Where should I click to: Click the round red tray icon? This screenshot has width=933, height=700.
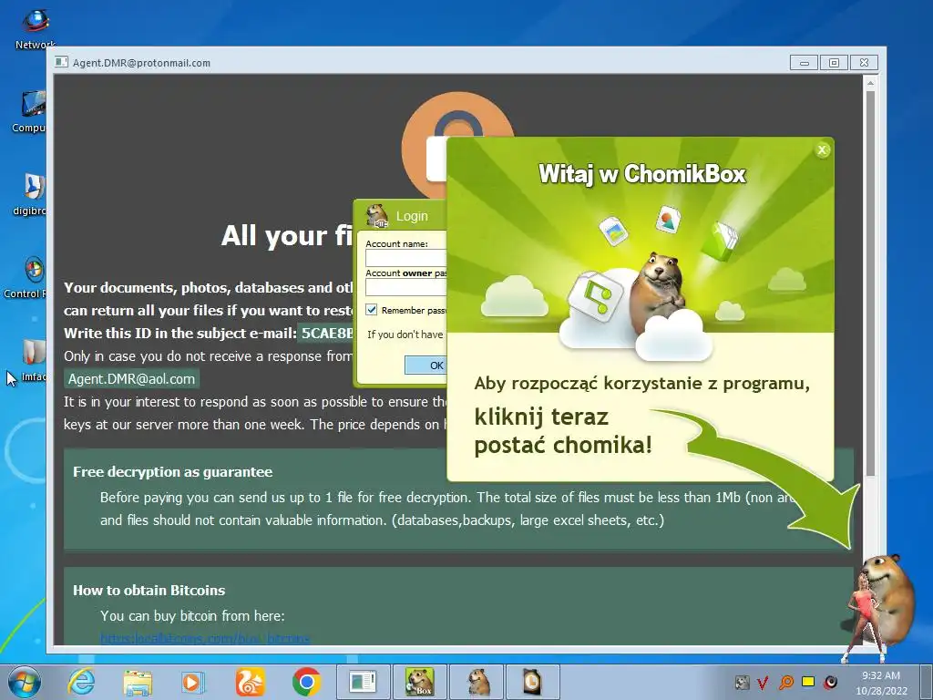pos(831,682)
